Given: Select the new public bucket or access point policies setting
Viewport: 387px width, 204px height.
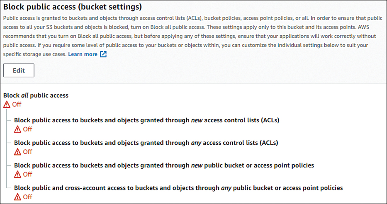Looking at the screenshot, I should (164, 165).
